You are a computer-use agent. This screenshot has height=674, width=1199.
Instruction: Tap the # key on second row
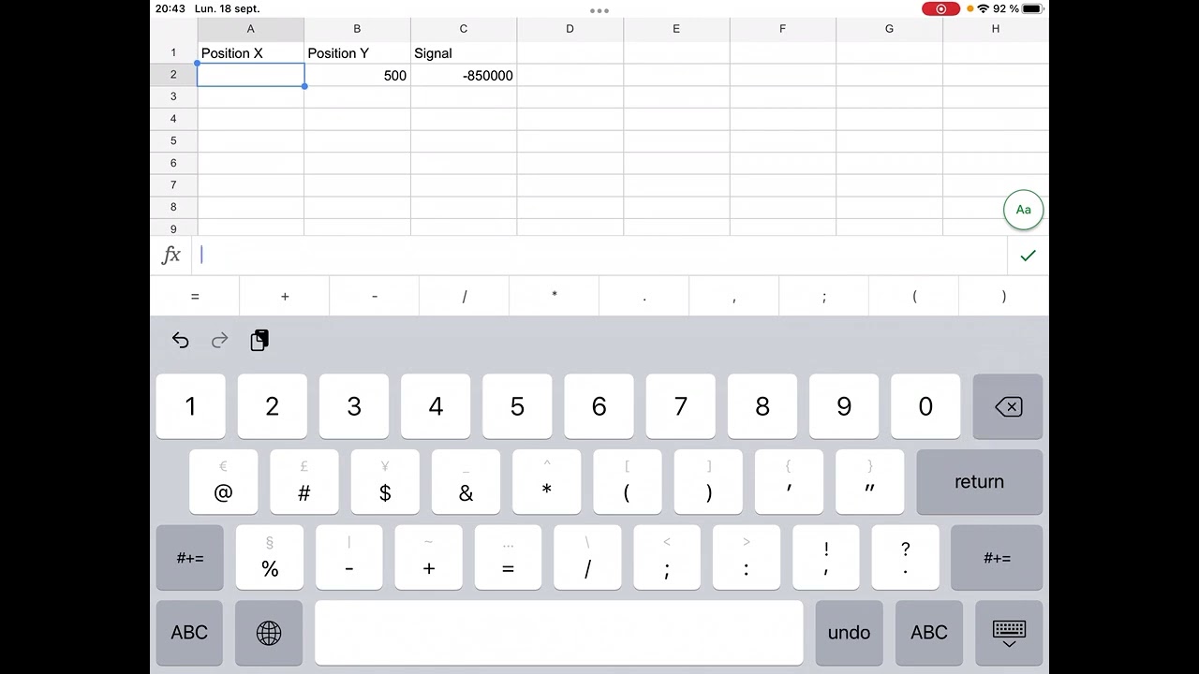tap(303, 482)
